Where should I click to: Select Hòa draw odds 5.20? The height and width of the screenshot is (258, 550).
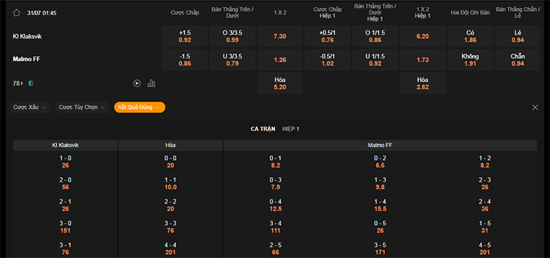280,83
